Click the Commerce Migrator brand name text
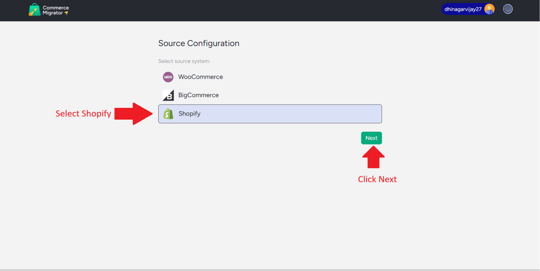 [x=55, y=10]
